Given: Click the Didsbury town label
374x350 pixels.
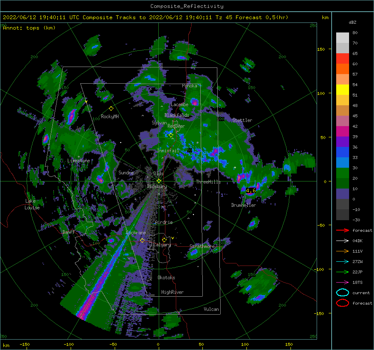Looking at the screenshot, I should [x=157, y=186].
